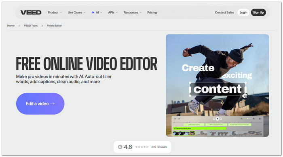Click the FREE ONLINE VIDEO EDITOR heading
Screen dimensions: 283x157
87,64
